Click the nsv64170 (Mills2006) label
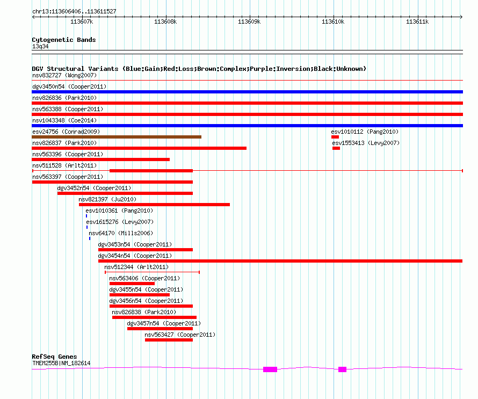The width and height of the screenshot is (478, 399). pos(121,233)
